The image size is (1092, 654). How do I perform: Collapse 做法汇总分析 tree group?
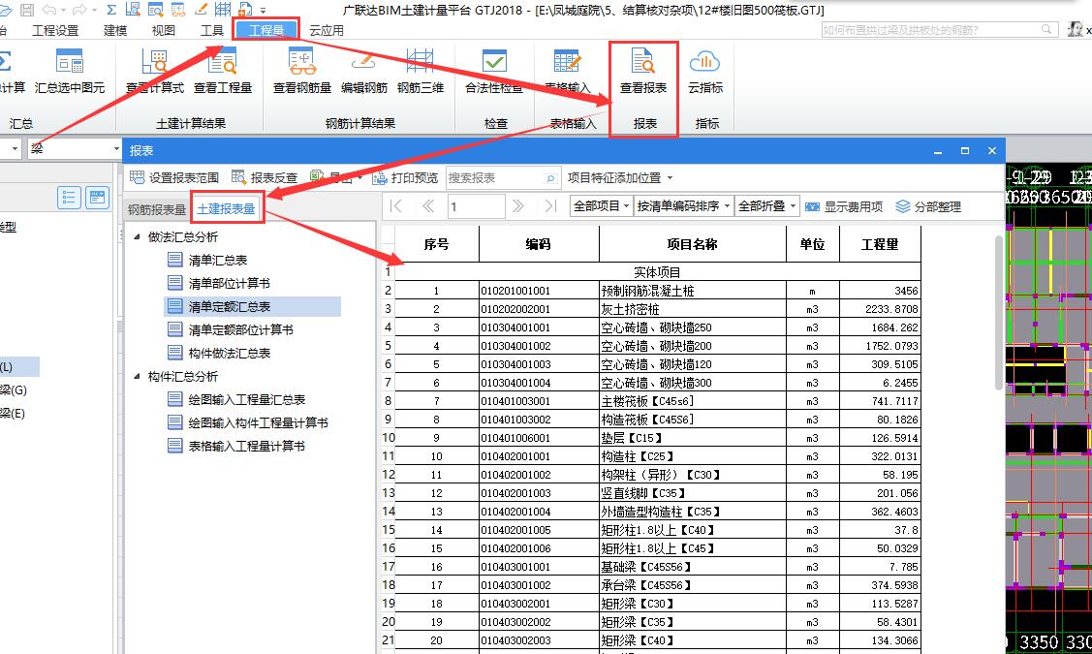[138, 236]
